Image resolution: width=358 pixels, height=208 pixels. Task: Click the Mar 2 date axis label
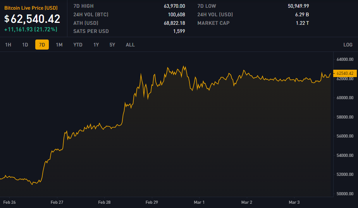click(247, 202)
